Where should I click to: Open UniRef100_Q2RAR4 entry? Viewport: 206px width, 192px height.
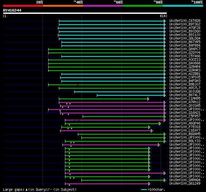click(x=185, y=67)
